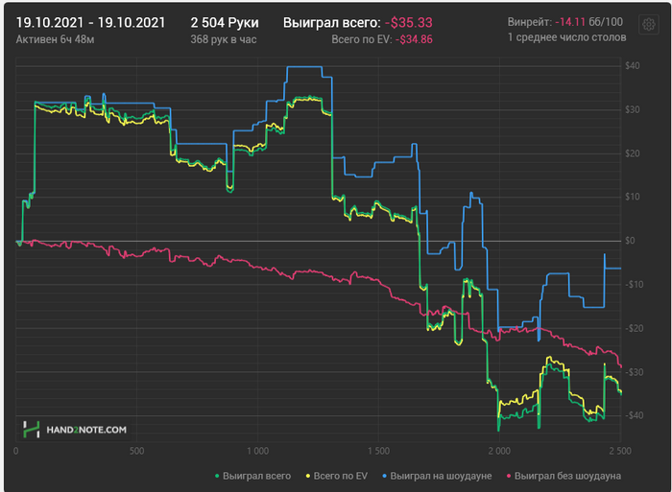This screenshot has height=492, width=672.
Task: Click the $40 label on the vertical axis
Action: point(632,65)
